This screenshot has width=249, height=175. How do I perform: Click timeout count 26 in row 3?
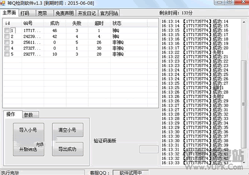click(99, 42)
